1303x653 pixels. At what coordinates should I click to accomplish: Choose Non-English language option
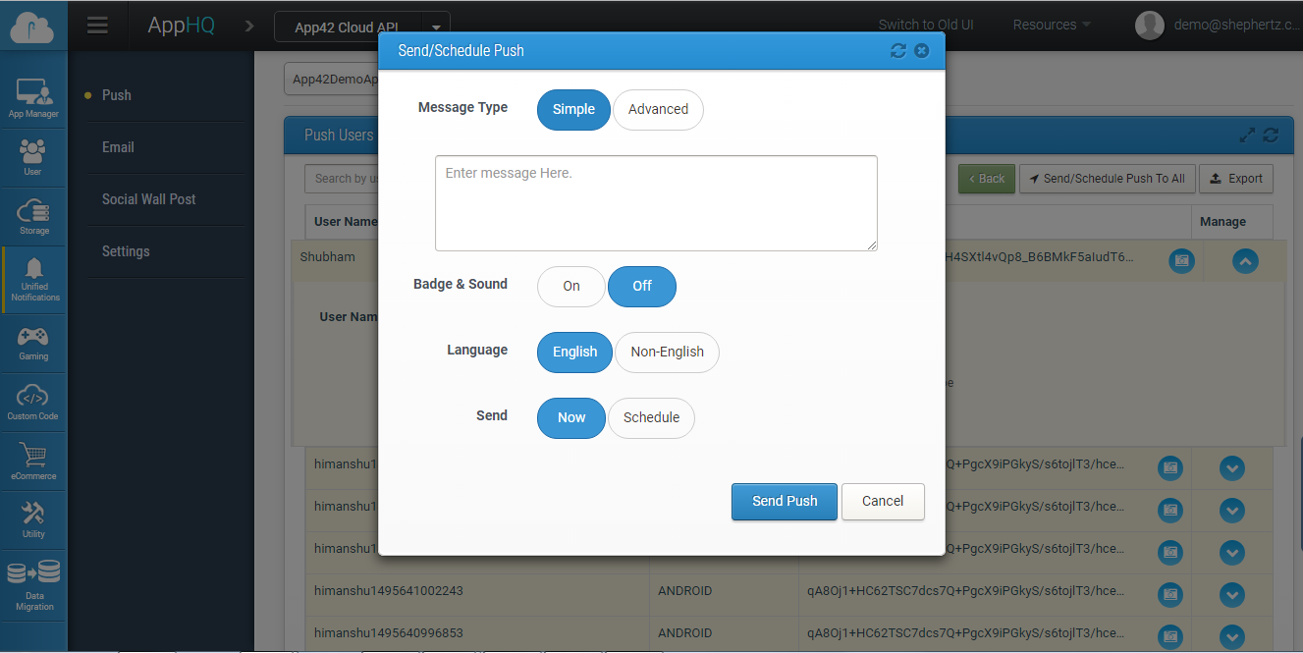pyautogui.click(x=667, y=353)
